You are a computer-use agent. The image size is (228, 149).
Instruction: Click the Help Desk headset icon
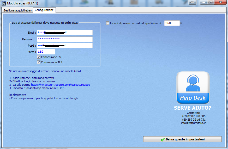coord(193,88)
